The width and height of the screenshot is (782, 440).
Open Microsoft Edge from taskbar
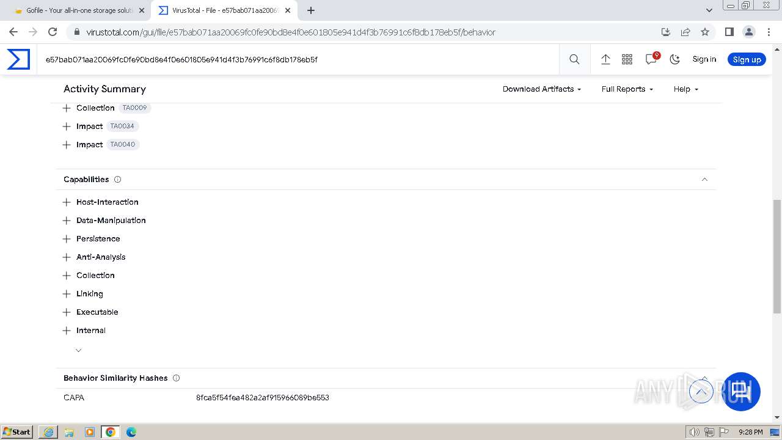pos(131,432)
